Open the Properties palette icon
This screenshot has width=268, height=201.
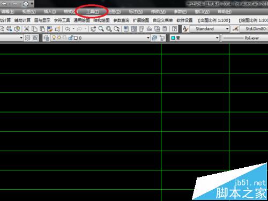click(126, 29)
